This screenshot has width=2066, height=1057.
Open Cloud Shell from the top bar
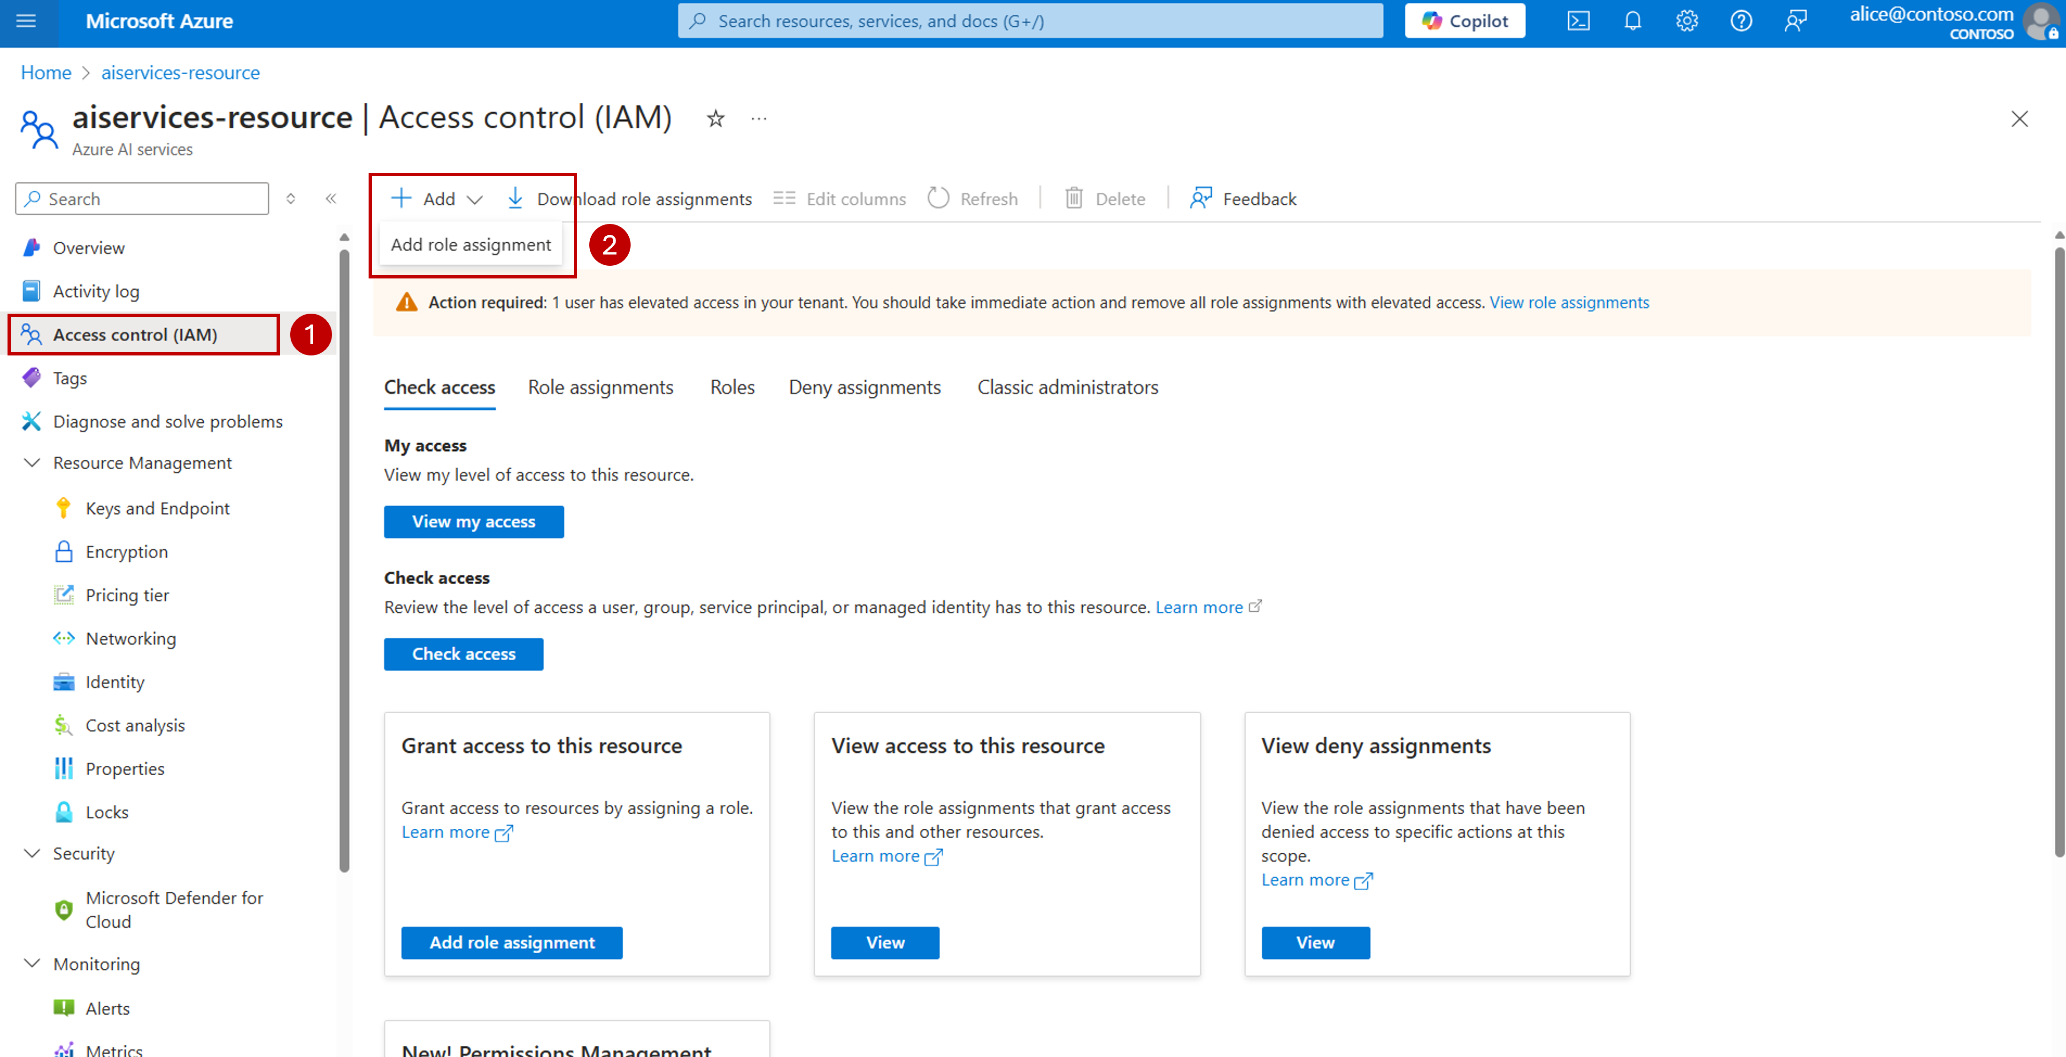tap(1578, 21)
